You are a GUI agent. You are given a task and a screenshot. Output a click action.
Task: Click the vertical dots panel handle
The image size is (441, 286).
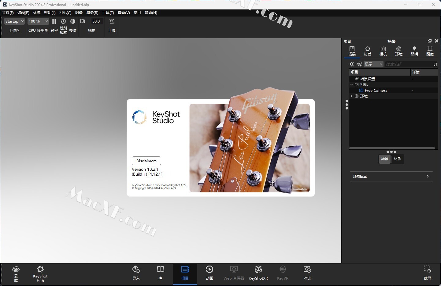(346, 105)
